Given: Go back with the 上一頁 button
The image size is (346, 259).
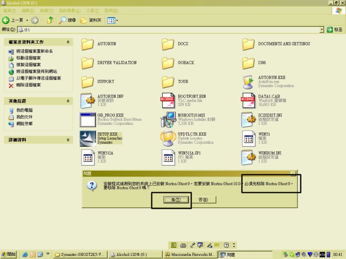Looking at the screenshot, I should (x=13, y=20).
